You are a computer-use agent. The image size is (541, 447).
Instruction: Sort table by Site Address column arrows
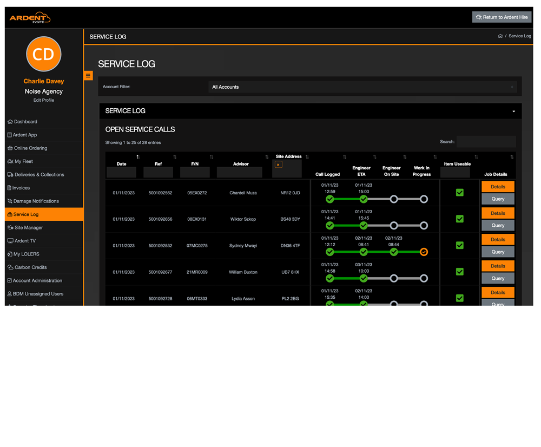click(307, 157)
